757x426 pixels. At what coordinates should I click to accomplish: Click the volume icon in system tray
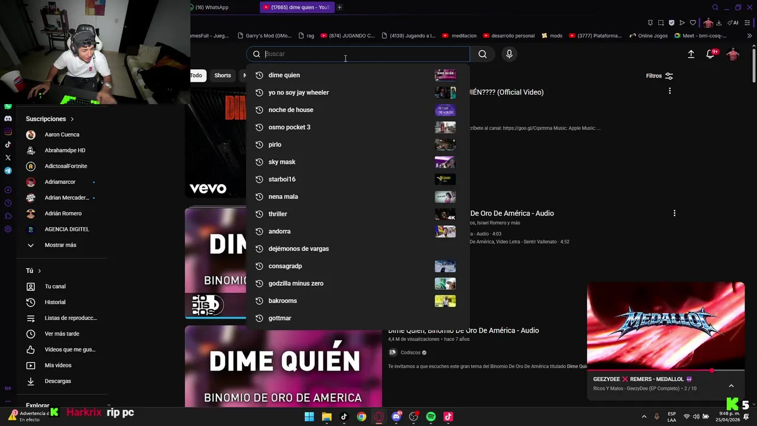click(x=696, y=417)
